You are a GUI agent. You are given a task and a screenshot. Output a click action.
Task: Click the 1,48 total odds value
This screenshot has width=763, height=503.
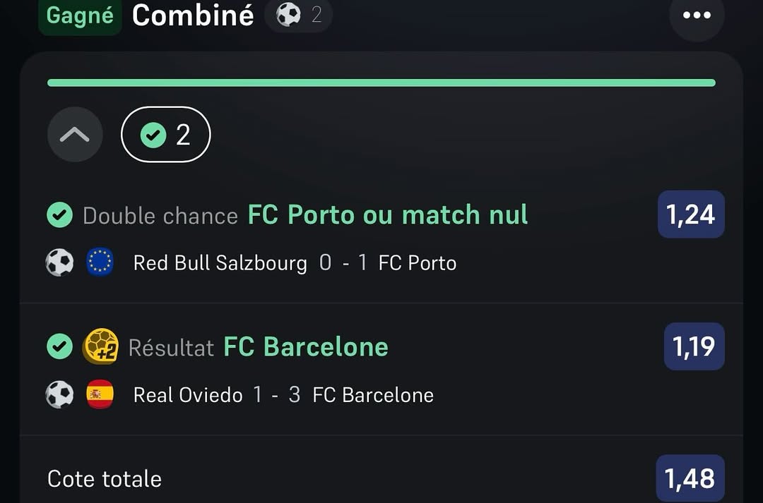(x=690, y=478)
